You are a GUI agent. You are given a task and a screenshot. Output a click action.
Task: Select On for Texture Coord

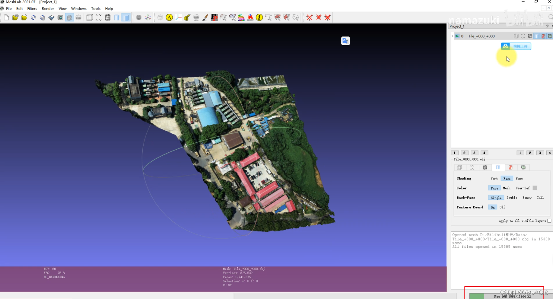(493, 207)
